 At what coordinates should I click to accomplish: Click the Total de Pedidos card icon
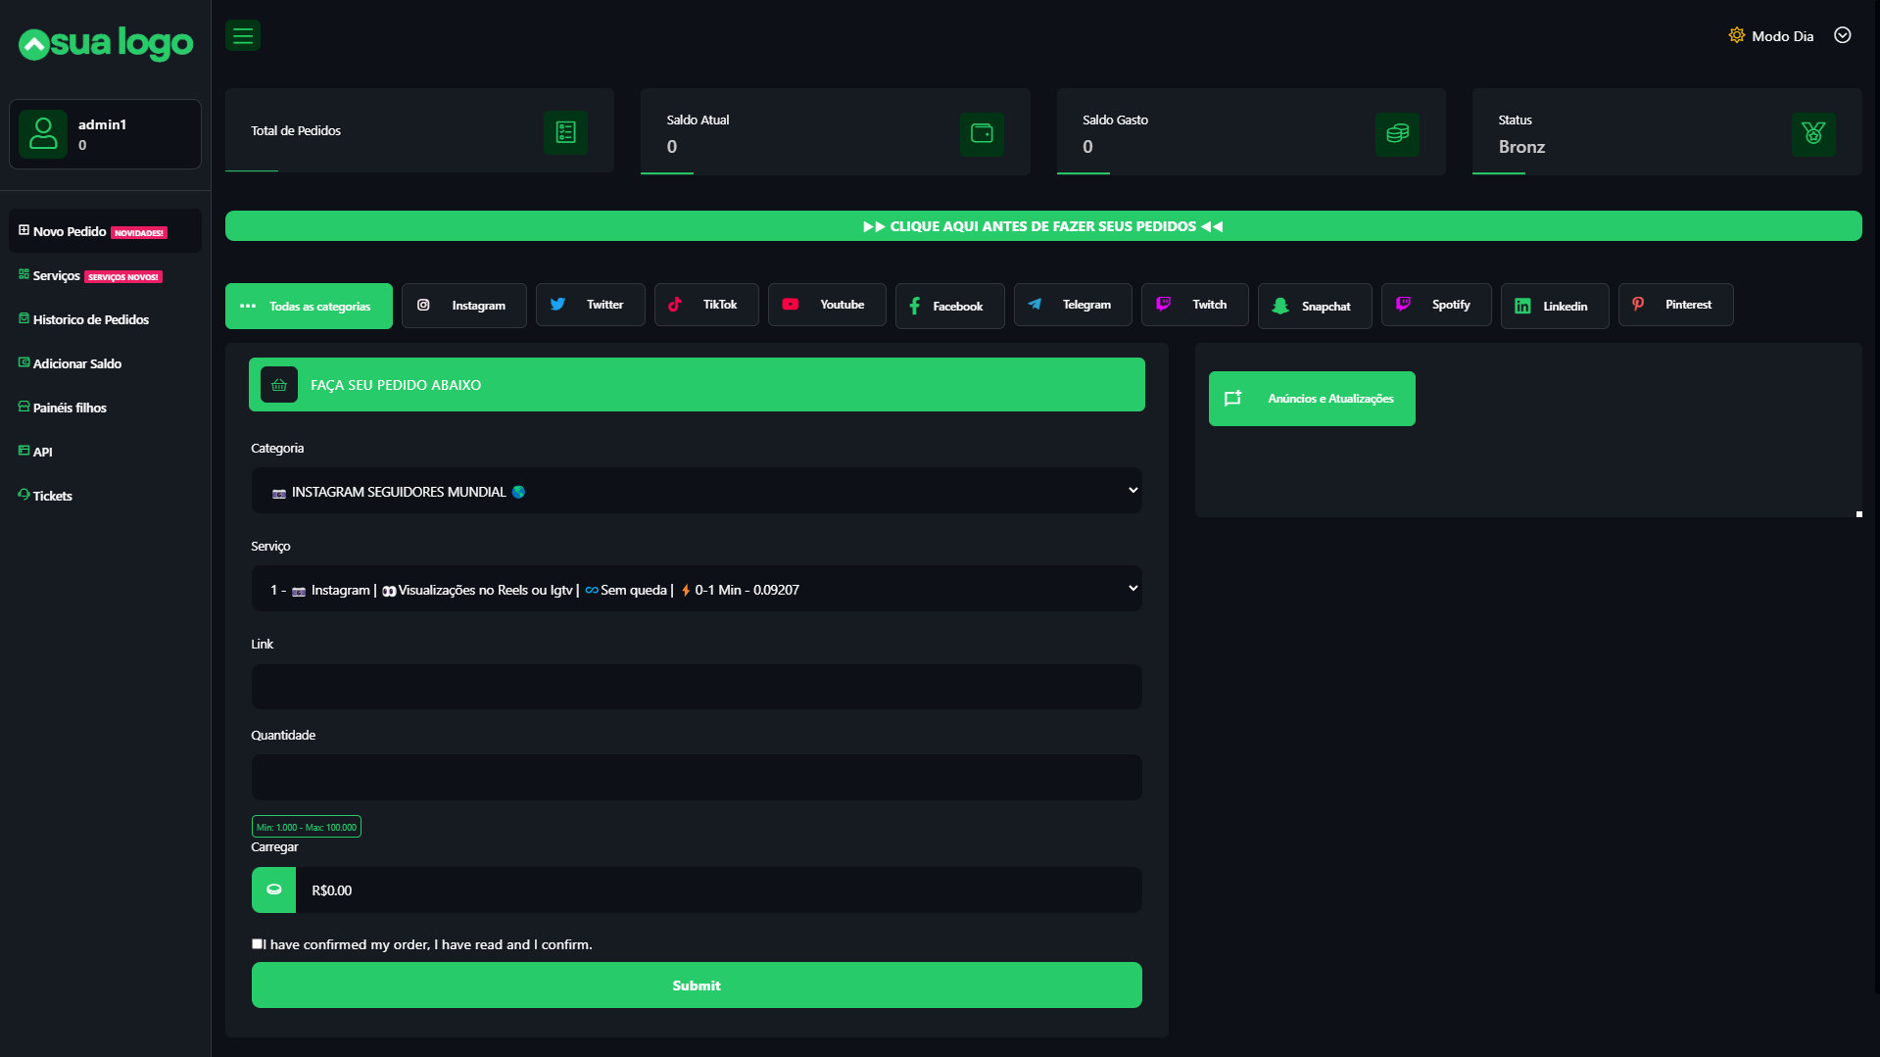click(564, 132)
